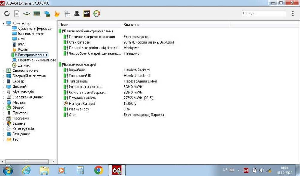Click the Пристрої tree item

click(20, 113)
